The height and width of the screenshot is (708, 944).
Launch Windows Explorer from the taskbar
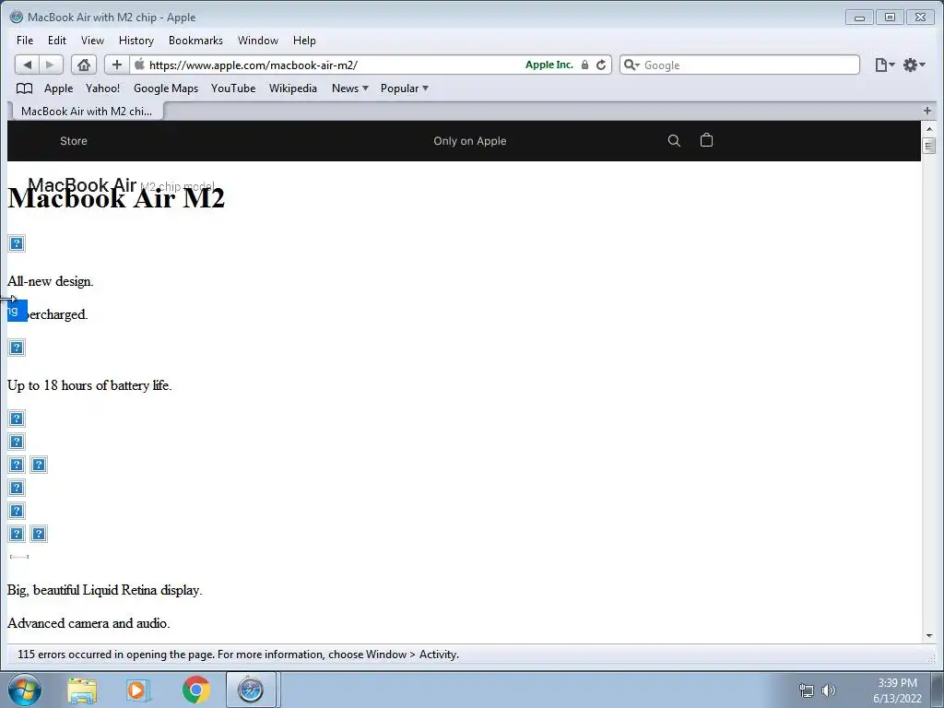(82, 690)
